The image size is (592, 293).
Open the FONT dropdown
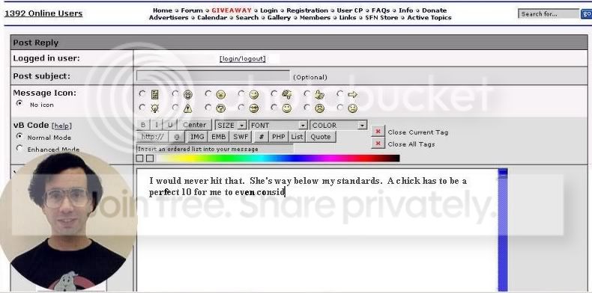pos(278,125)
